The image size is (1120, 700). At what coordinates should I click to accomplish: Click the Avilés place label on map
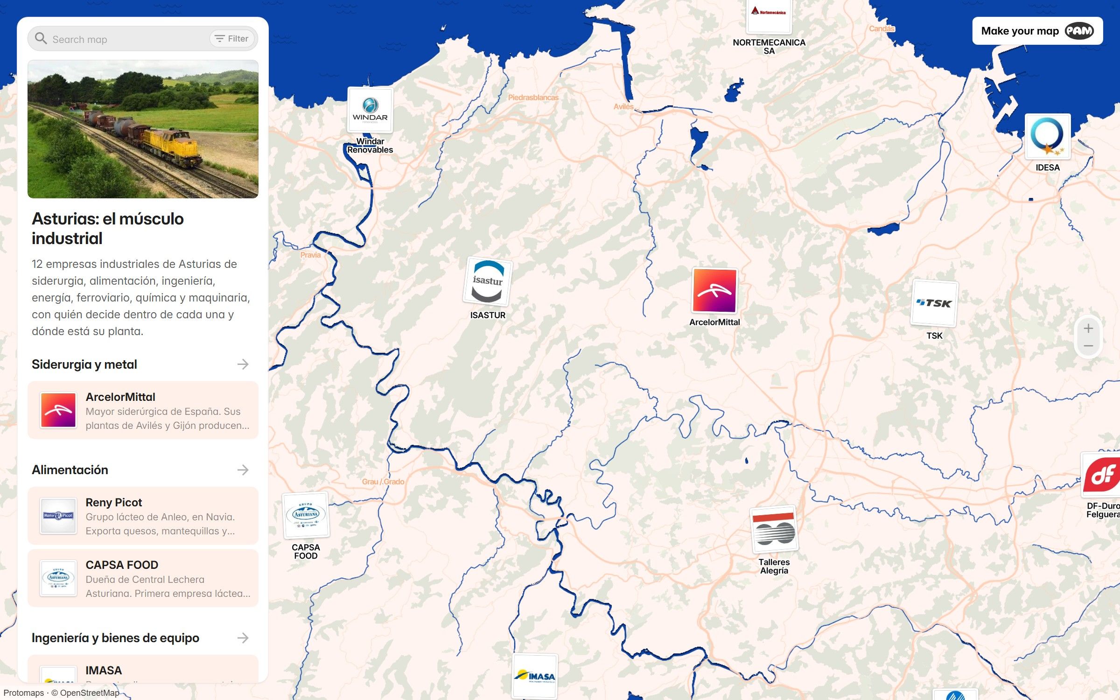tap(623, 106)
